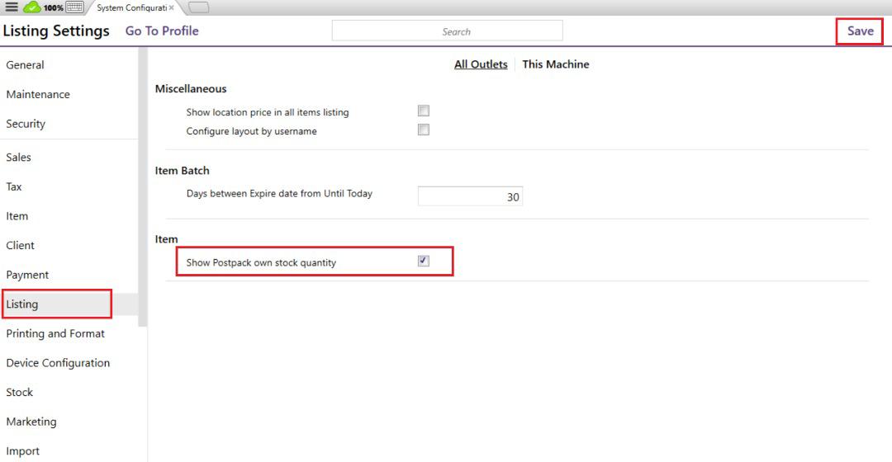The height and width of the screenshot is (462, 892).
Task: Click the Go To Profile link
Action: point(162,31)
